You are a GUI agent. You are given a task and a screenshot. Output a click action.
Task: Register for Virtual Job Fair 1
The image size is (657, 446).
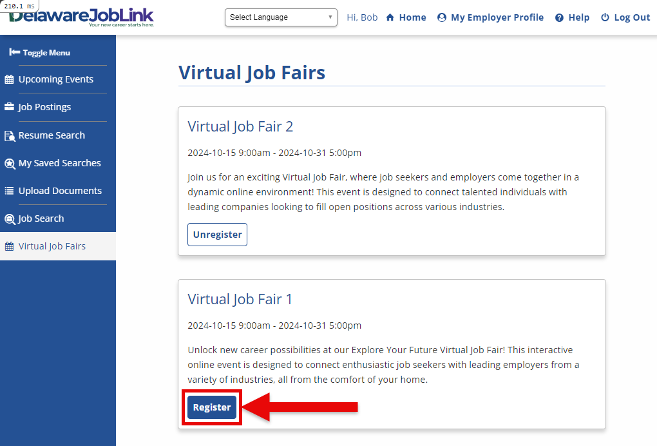(x=212, y=407)
